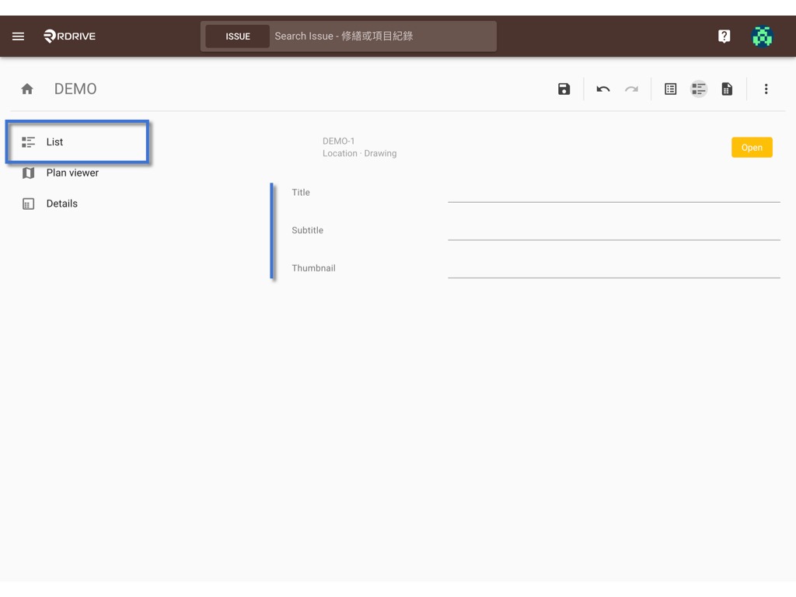Viewport: 796px width, 597px height.
Task: Open the hamburger navigation menu
Action: point(19,36)
